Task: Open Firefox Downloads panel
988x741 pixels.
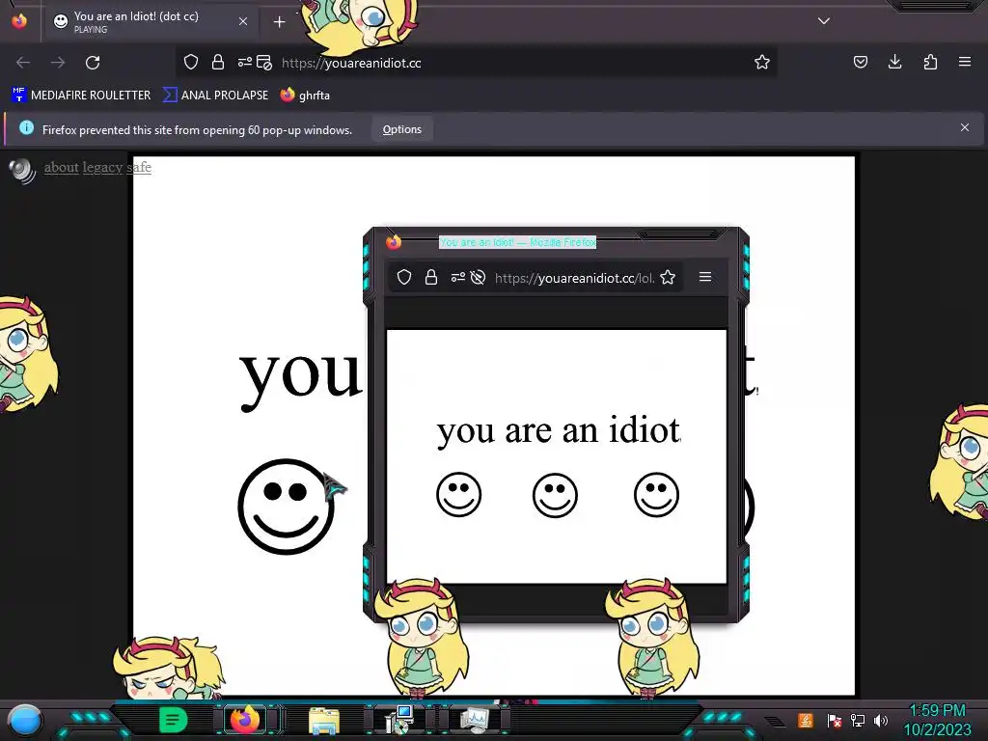Action: [x=894, y=62]
